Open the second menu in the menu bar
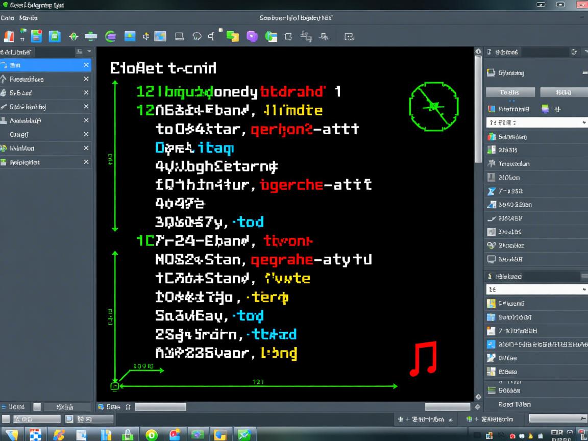588x441 pixels. tap(29, 18)
